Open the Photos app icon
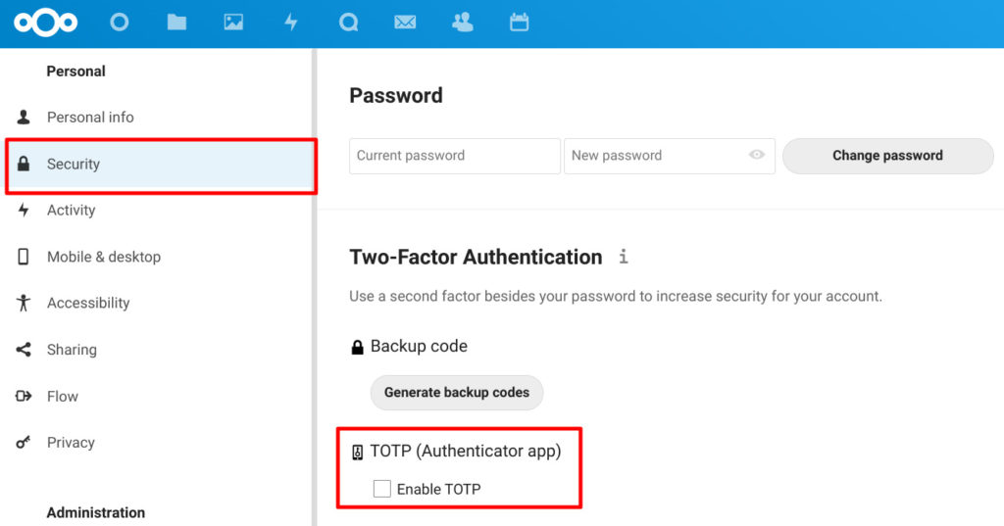This screenshot has height=526, width=1004. tap(233, 23)
